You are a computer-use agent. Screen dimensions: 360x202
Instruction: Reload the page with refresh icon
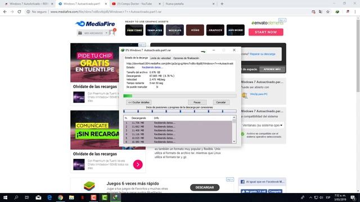tap(19, 12)
